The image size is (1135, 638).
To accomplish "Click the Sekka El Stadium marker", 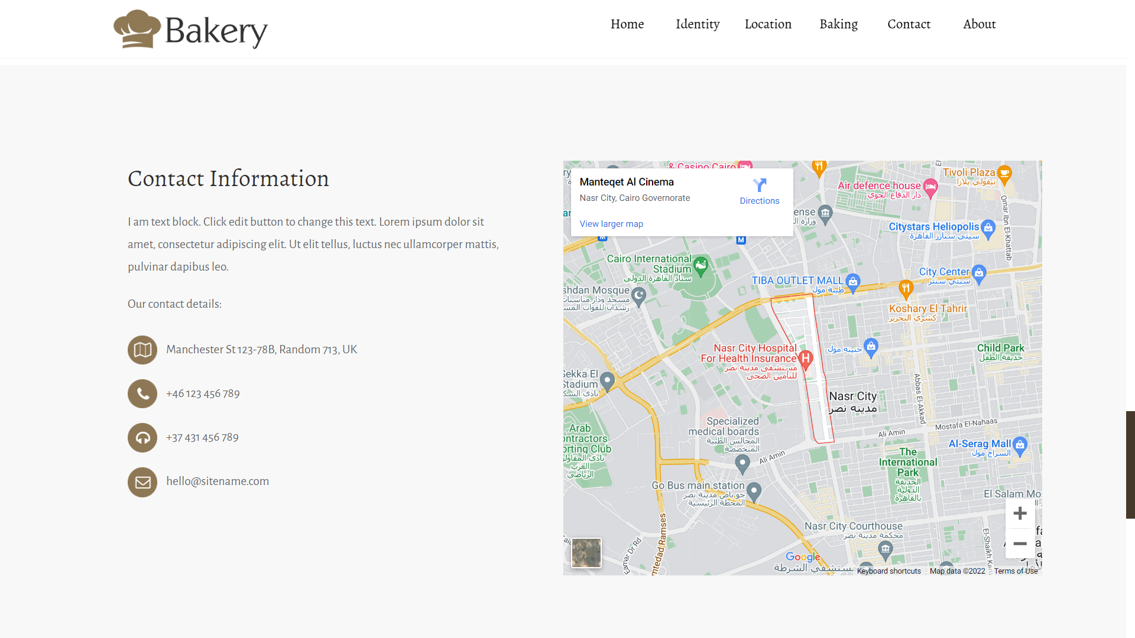I will click(607, 381).
